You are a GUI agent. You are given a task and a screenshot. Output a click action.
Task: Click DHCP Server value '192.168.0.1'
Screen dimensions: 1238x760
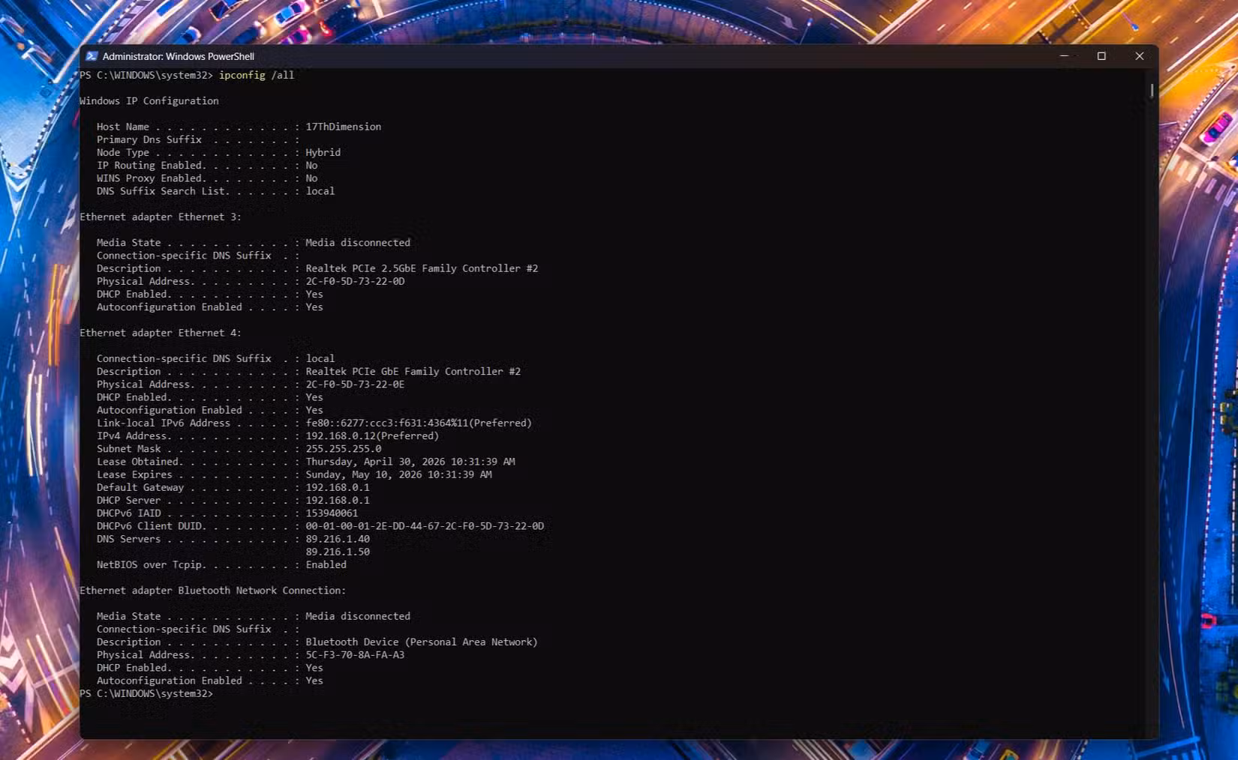[338, 501]
